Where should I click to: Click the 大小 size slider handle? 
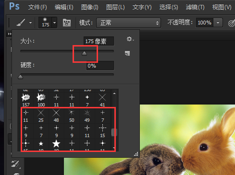84,53
